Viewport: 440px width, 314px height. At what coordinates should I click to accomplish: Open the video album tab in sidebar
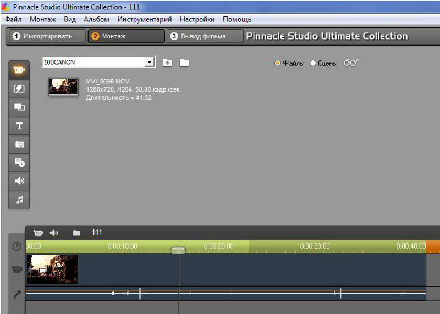pyautogui.click(x=20, y=70)
